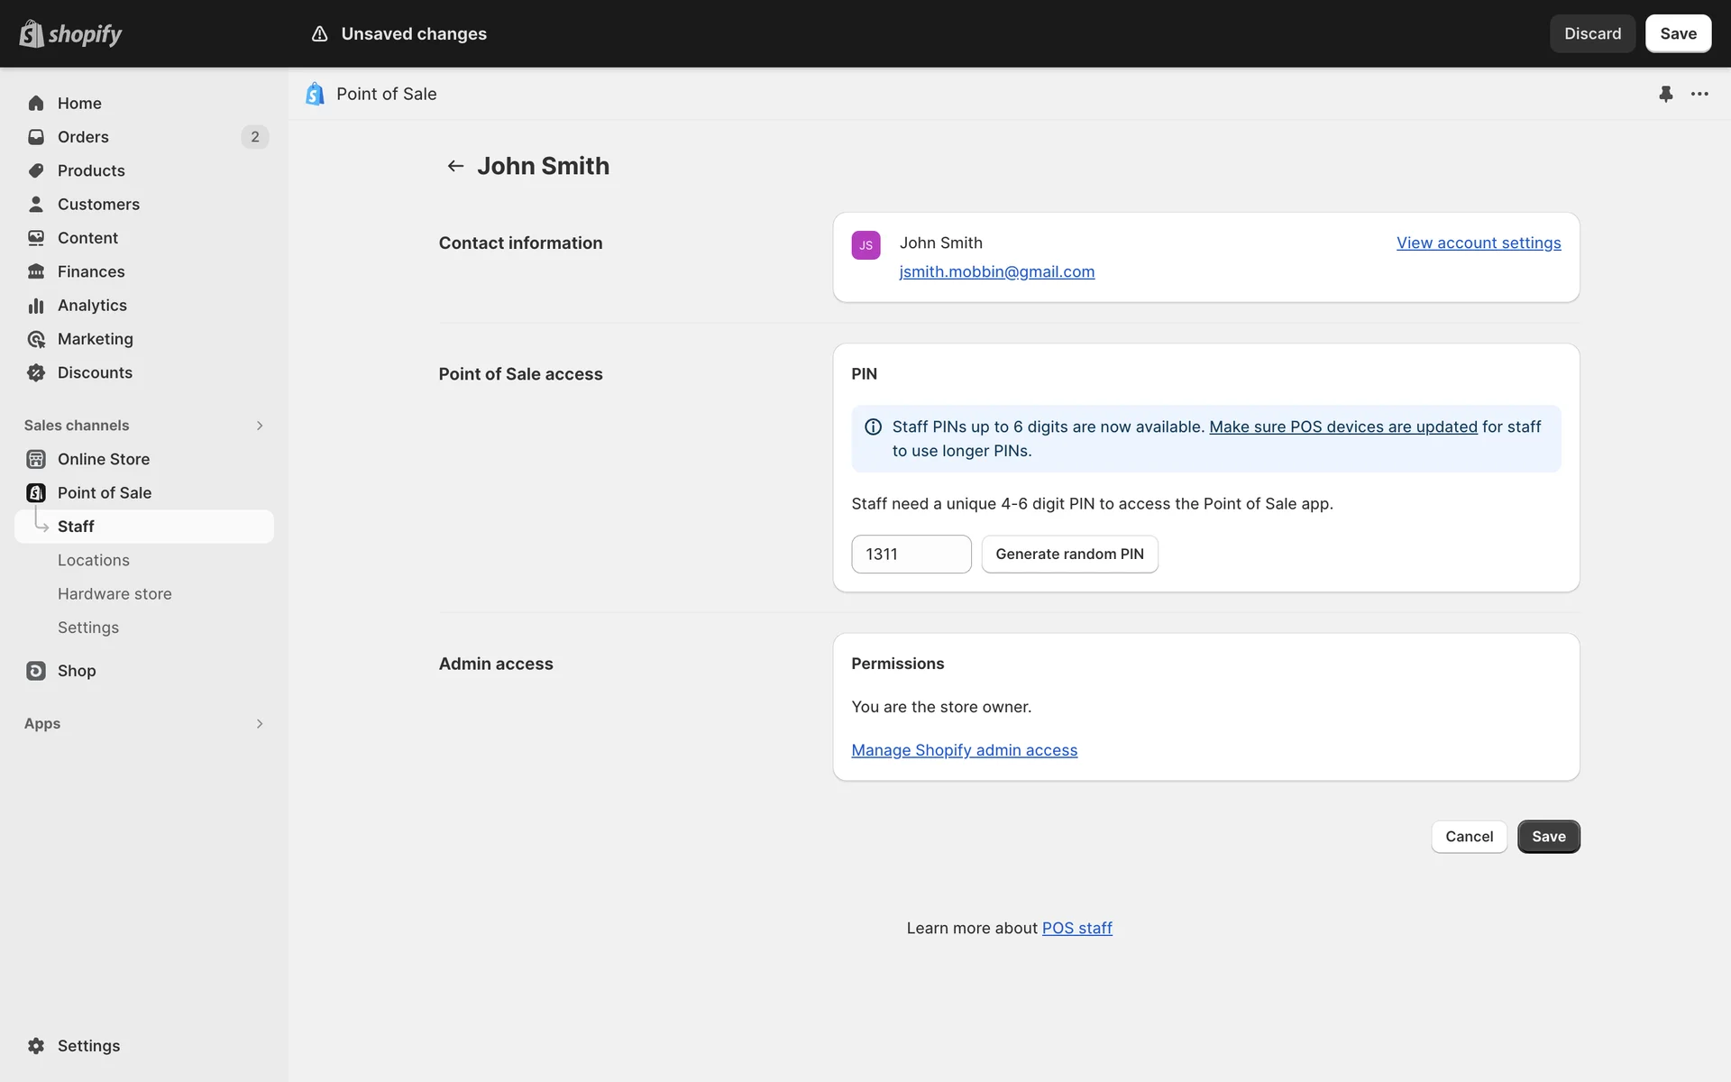Discard unsaved changes in top bar
The image size is (1731, 1082).
[x=1592, y=33]
